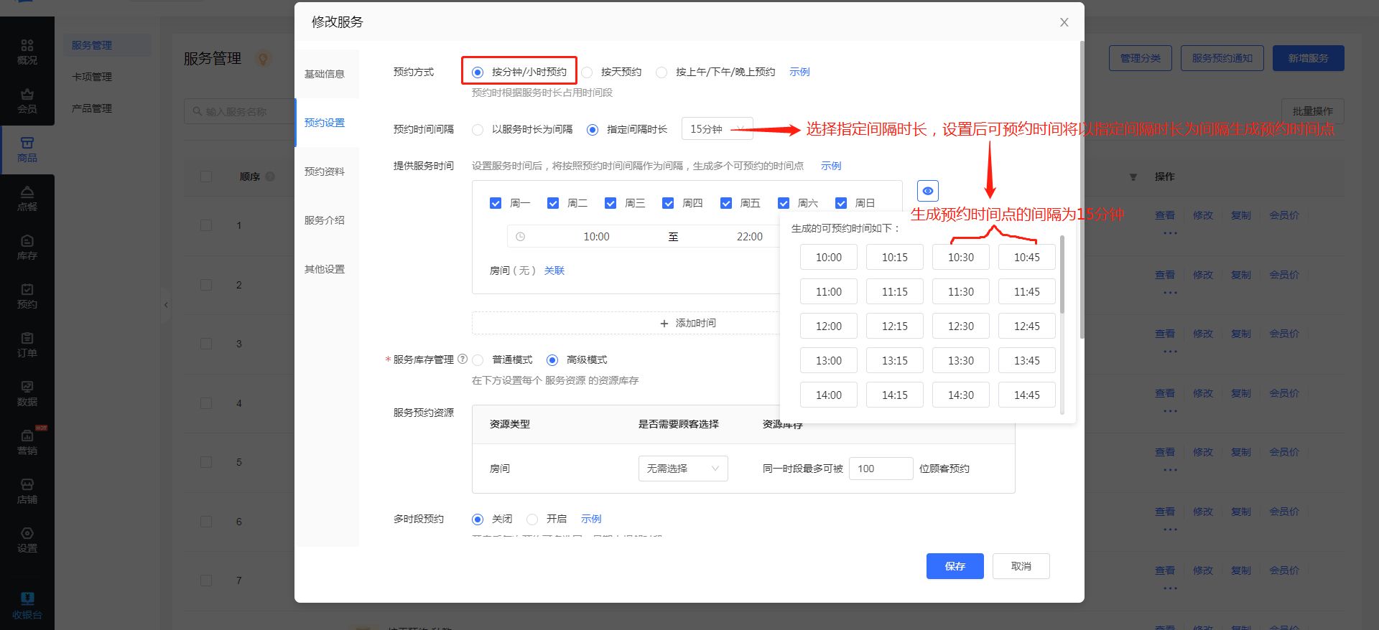Screen dimensions: 1379x630
Task: Click the 管理分类 button
Action: (x=1140, y=58)
